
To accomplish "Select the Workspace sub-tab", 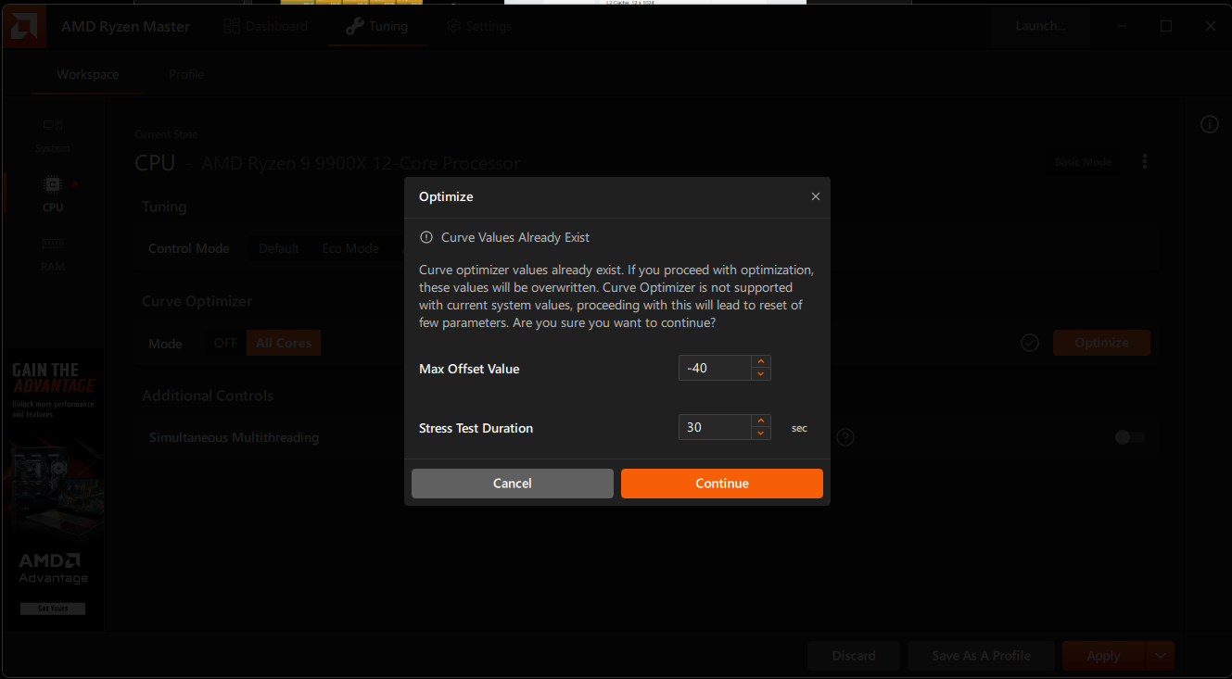I will point(87,74).
